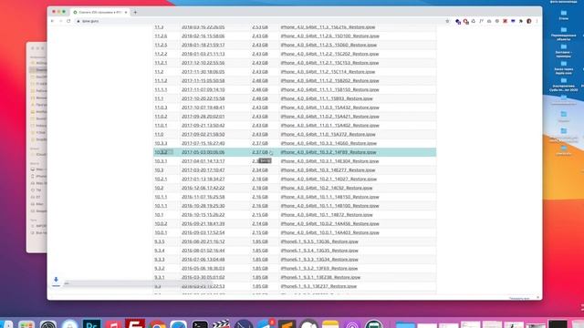The width and height of the screenshot is (584, 328).
Task: Open Final Cut Pro from the Dock
Action: 222,324
